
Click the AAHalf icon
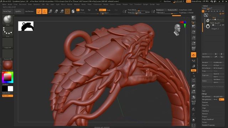pos(193,43)
